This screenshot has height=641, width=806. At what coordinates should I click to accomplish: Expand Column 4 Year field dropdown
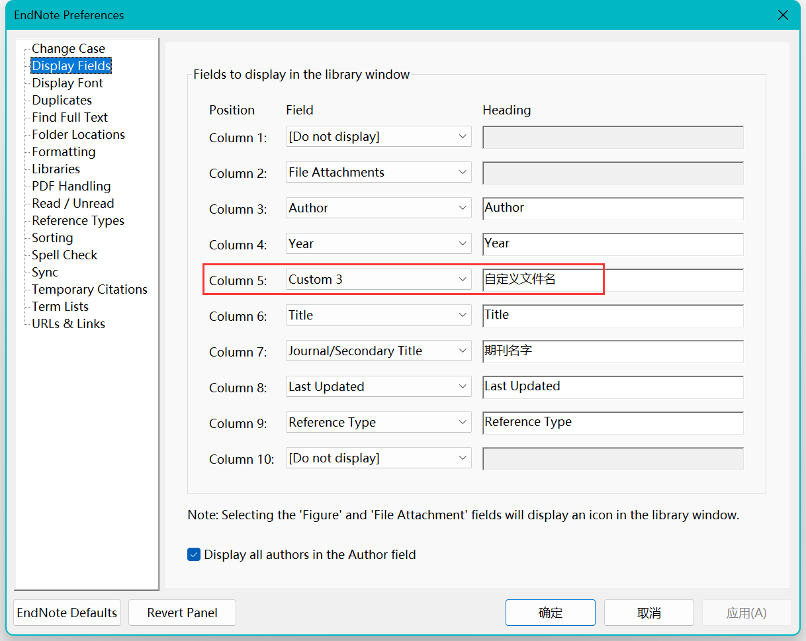[379, 244]
